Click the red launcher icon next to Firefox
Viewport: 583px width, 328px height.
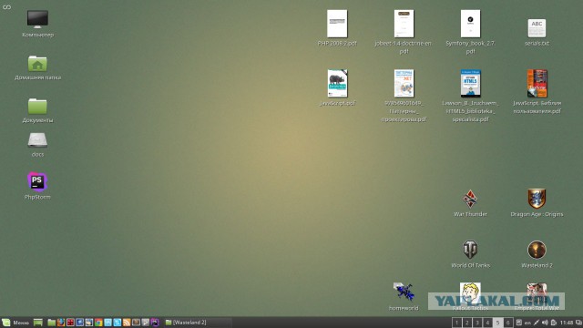tap(70, 323)
